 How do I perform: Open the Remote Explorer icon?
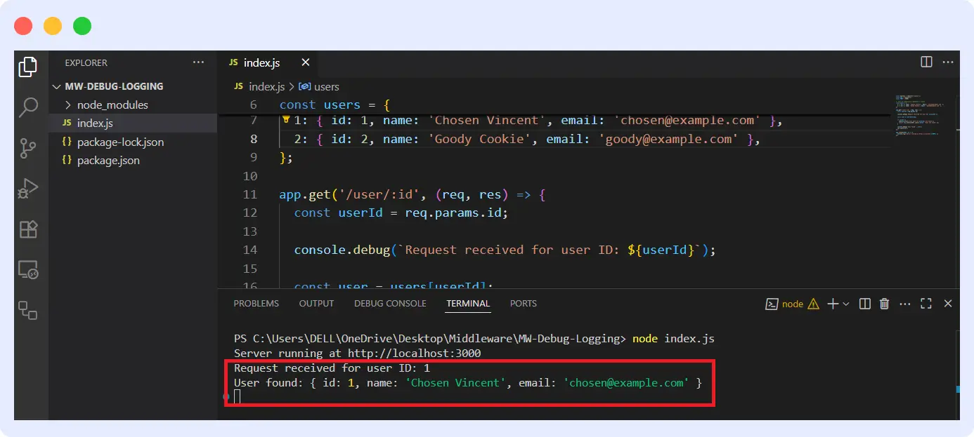(28, 269)
